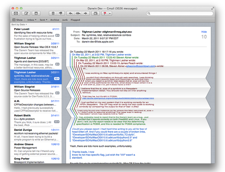This screenshot has width=225, height=172.
Task: Select William Siegrist Mac OS X 10.6.7 message
Action: click(x=36, y=48)
